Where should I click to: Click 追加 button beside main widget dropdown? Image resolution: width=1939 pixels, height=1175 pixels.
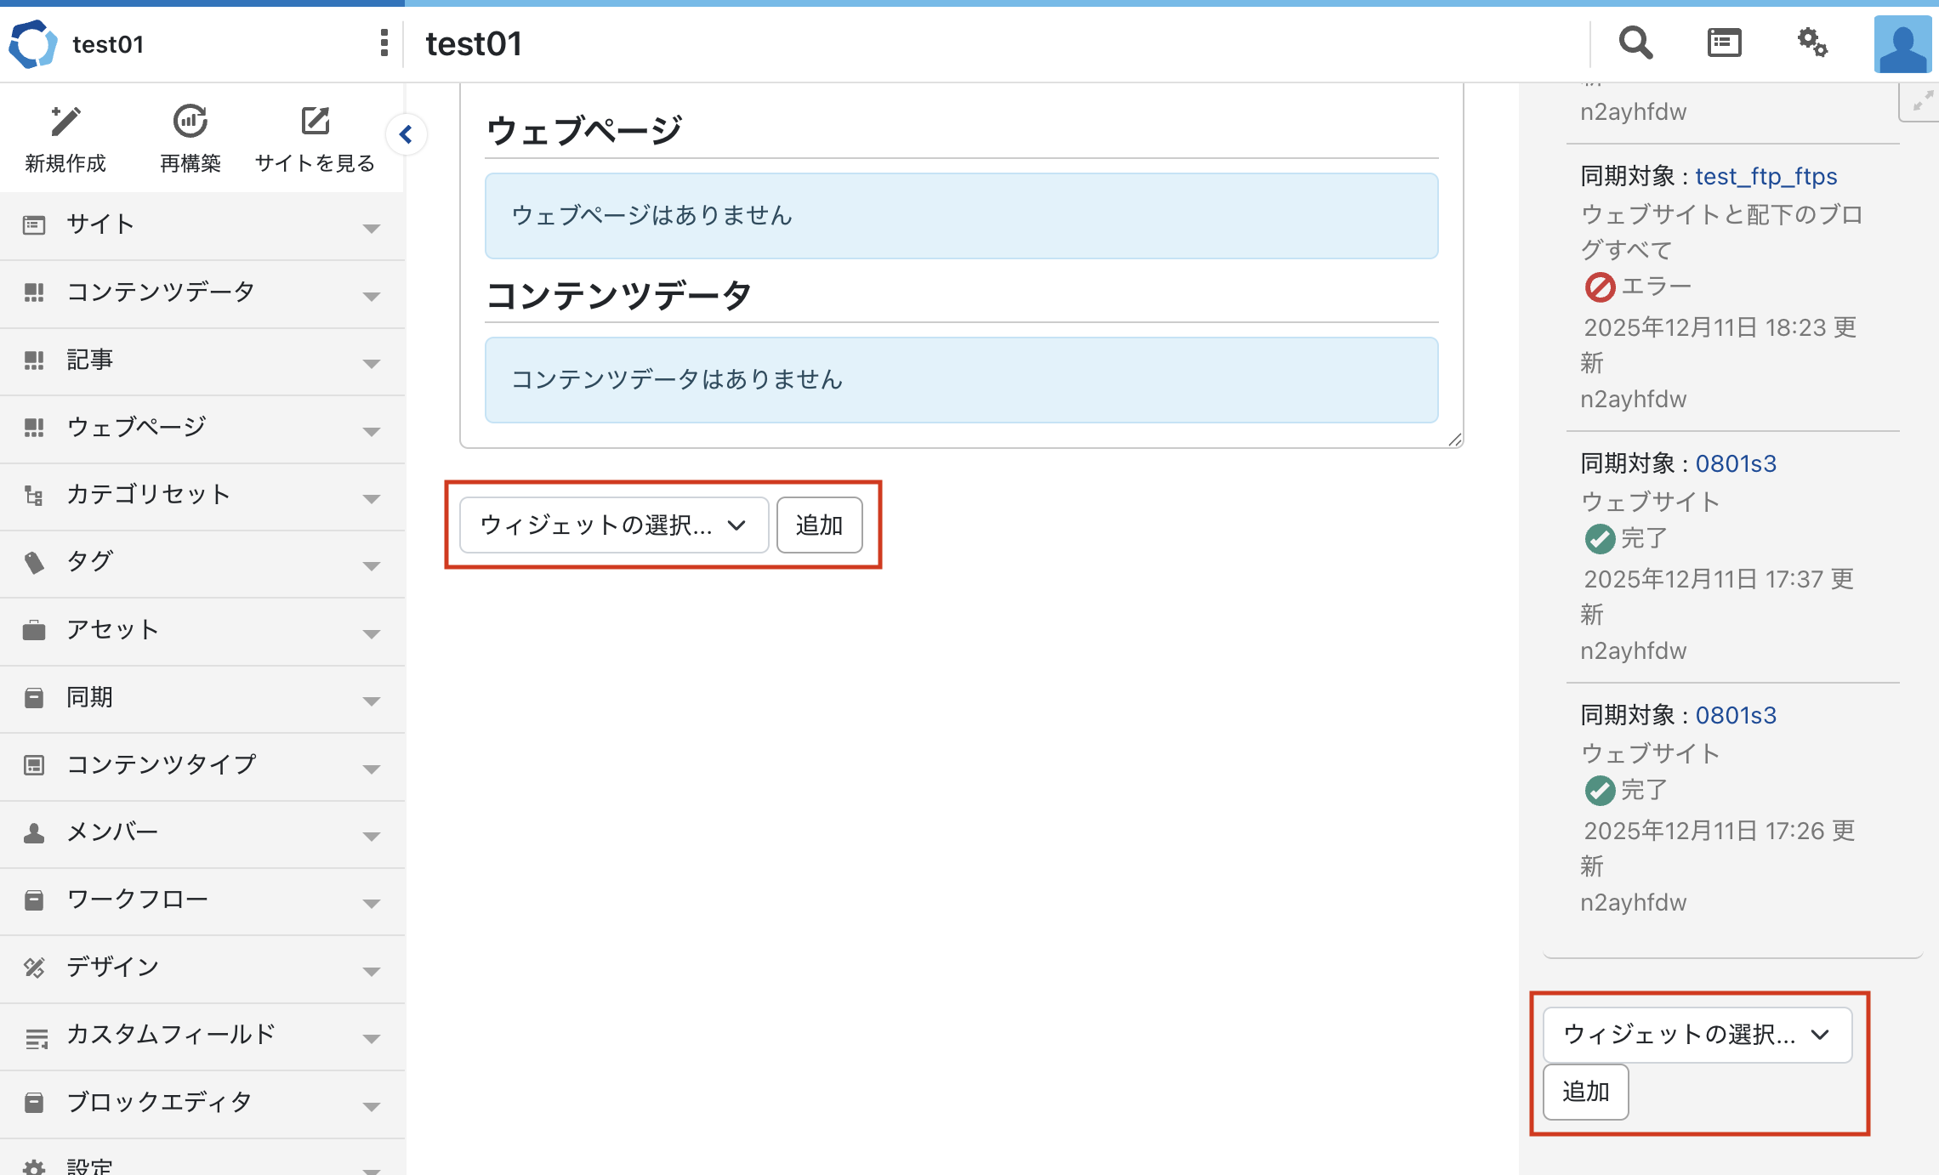pyautogui.click(x=819, y=525)
